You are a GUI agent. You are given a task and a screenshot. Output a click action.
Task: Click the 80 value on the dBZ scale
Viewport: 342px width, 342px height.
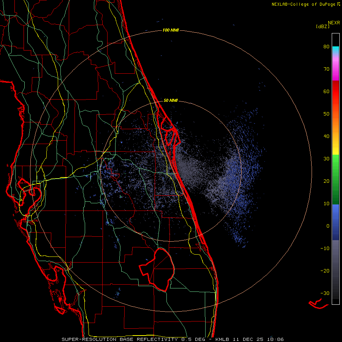(326, 46)
